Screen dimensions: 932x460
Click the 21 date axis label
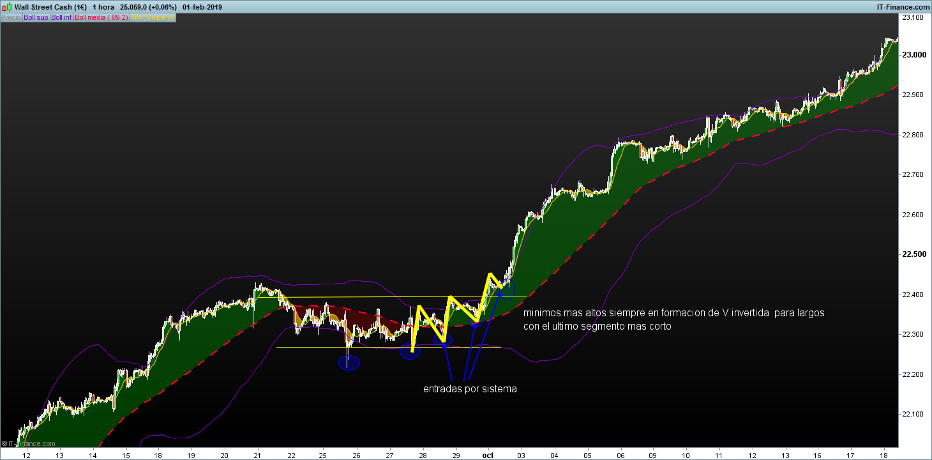(x=257, y=455)
